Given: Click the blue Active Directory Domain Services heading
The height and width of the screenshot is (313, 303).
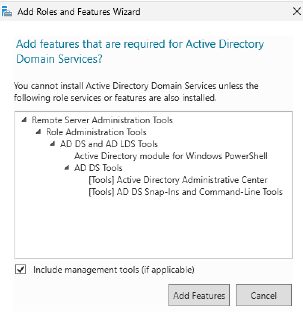Looking at the screenshot, I should tap(140, 51).
